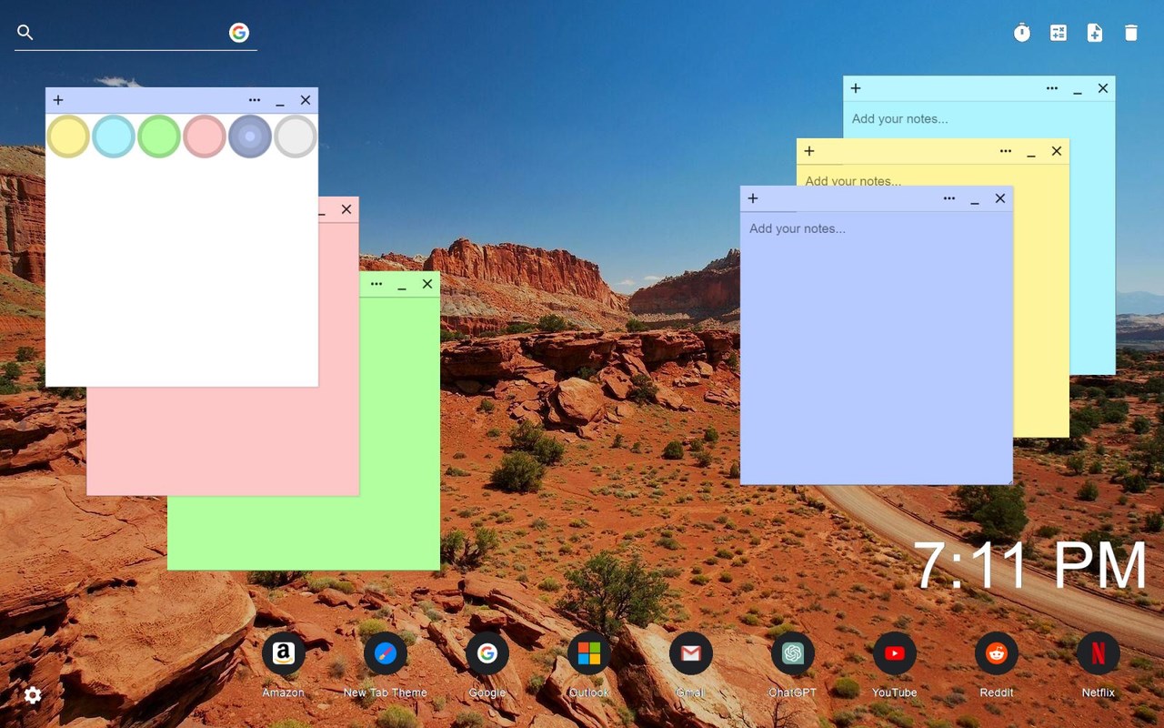
Task: Open settings gear icon
Action: click(33, 695)
